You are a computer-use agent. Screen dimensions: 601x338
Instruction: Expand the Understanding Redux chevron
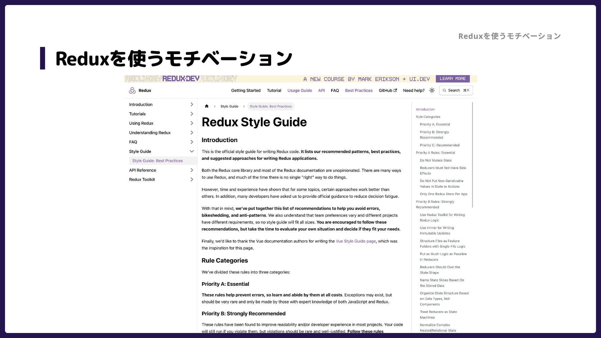tap(192, 133)
